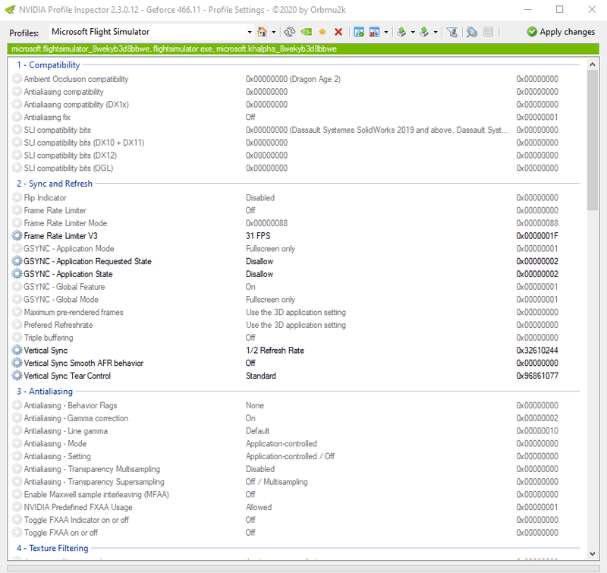Screen dimensions: 607x573
Task: Click gear icon beside Vertical Sync
Action: (17, 351)
